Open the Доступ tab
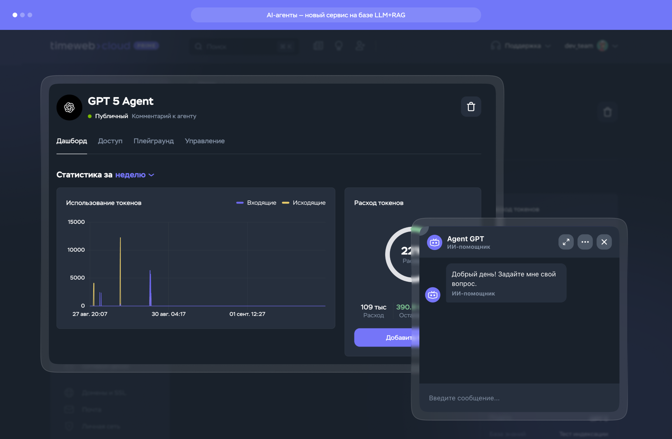672x439 pixels. point(110,141)
